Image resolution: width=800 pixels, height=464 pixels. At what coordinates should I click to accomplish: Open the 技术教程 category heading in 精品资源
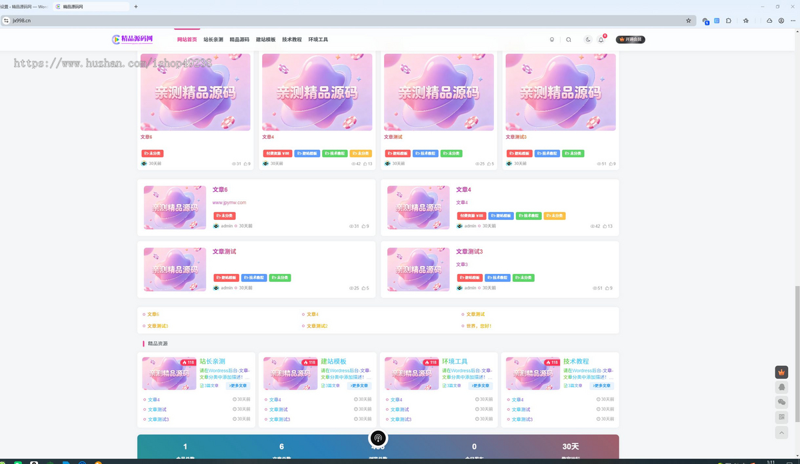(x=576, y=361)
